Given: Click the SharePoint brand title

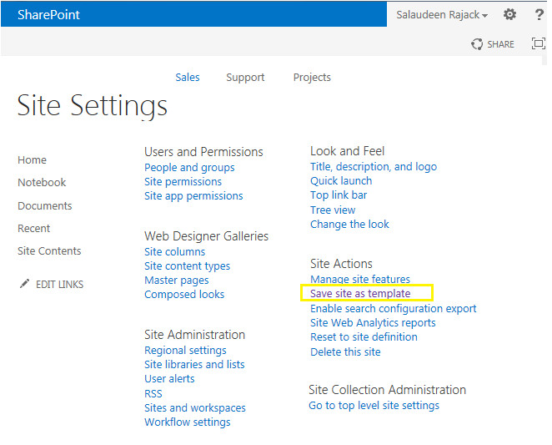Looking at the screenshot, I should coord(48,14).
